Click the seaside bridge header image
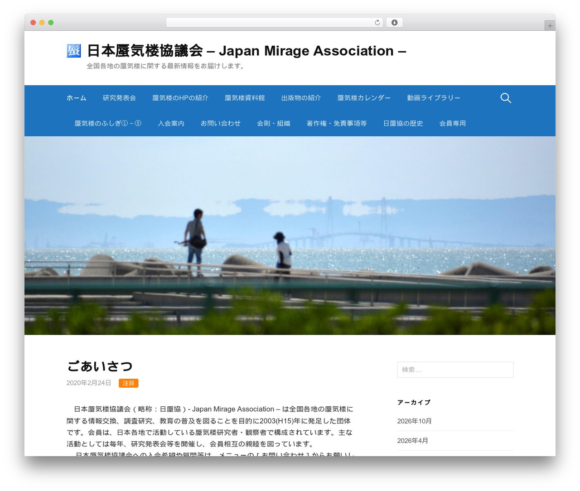 click(290, 236)
